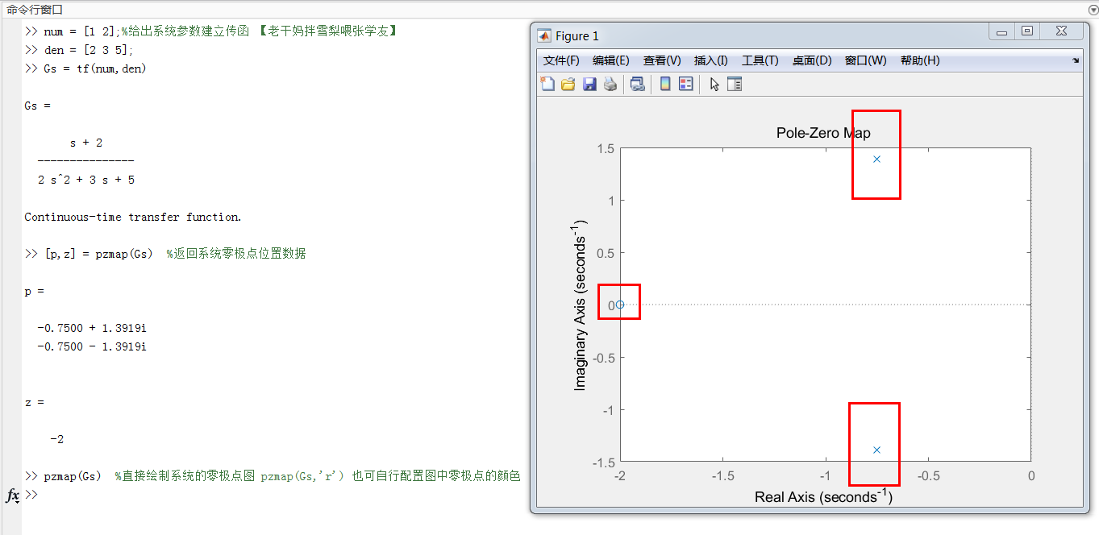The height and width of the screenshot is (535, 1099).
Task: Open the Property Inspector icon
Action: (735, 84)
